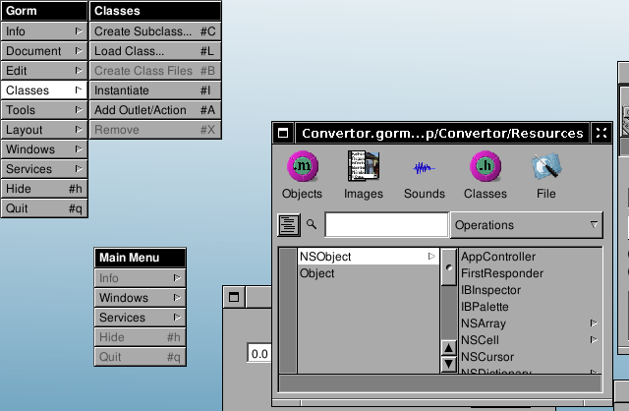Screen dimensions: 629x411
Task: Click the magnifying glass search icon
Action: [x=313, y=225]
